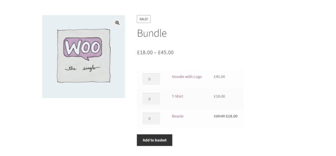The width and height of the screenshot is (336, 156).
Task: Click £45.00 in the heading price range
Action: click(x=166, y=52)
